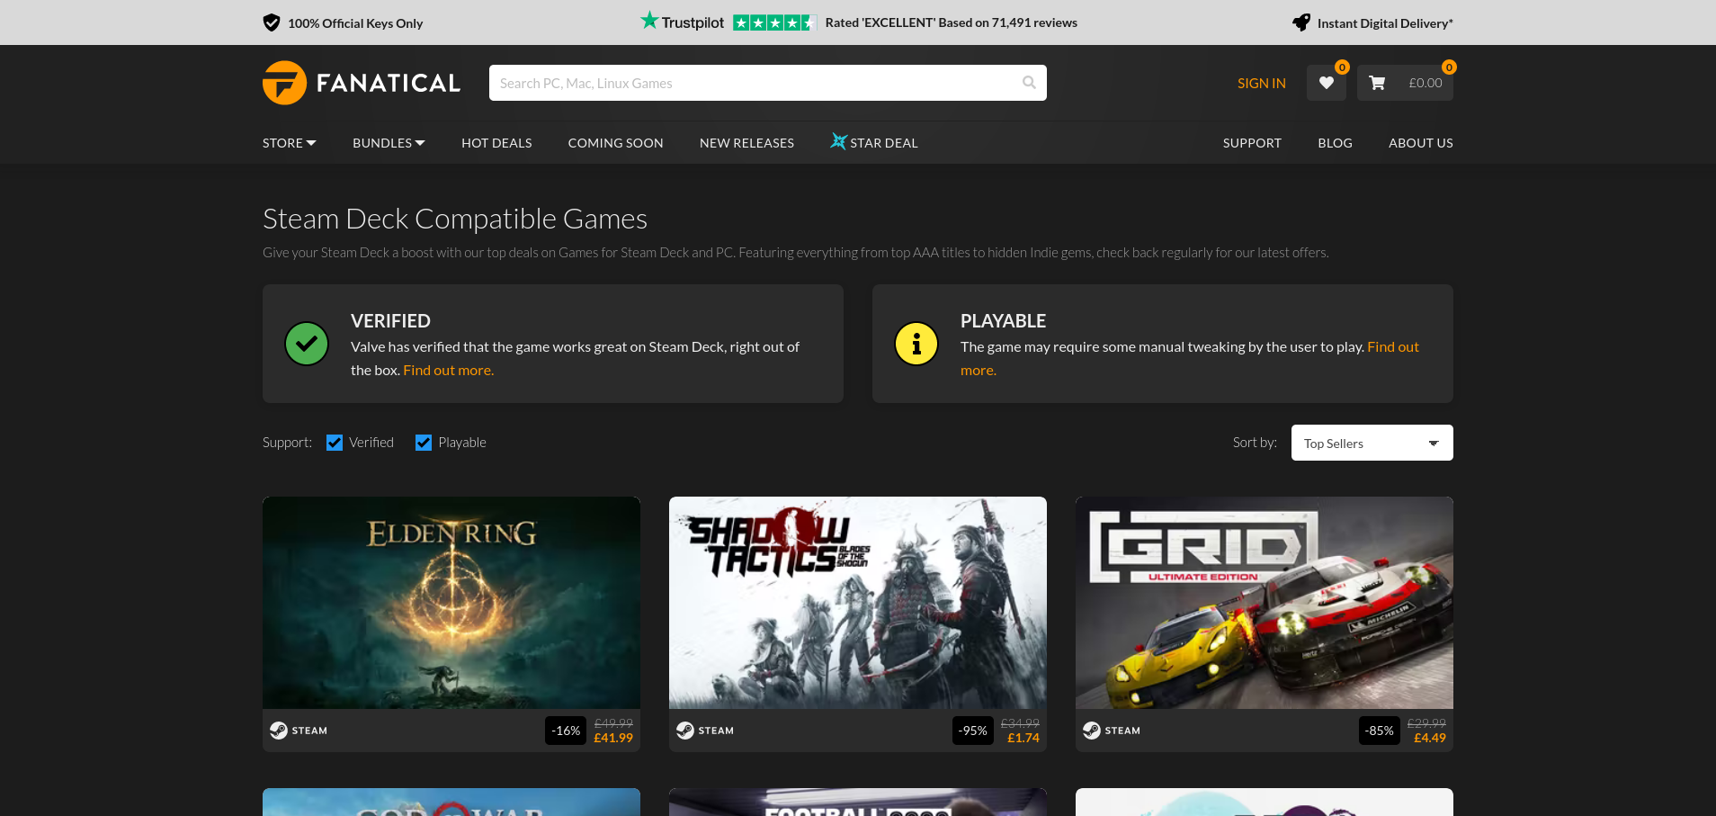Click the Star Deal star icon
This screenshot has height=816, width=1716.
coord(838,141)
